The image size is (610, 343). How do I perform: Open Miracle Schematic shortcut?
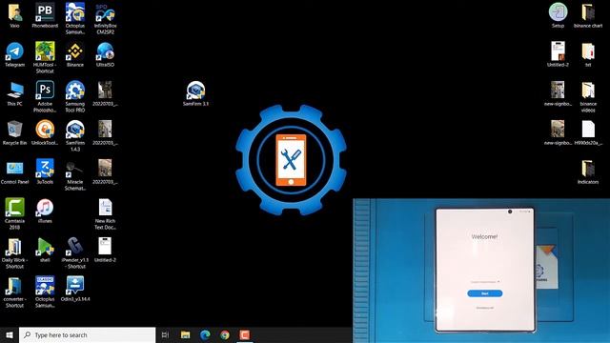coord(75,175)
